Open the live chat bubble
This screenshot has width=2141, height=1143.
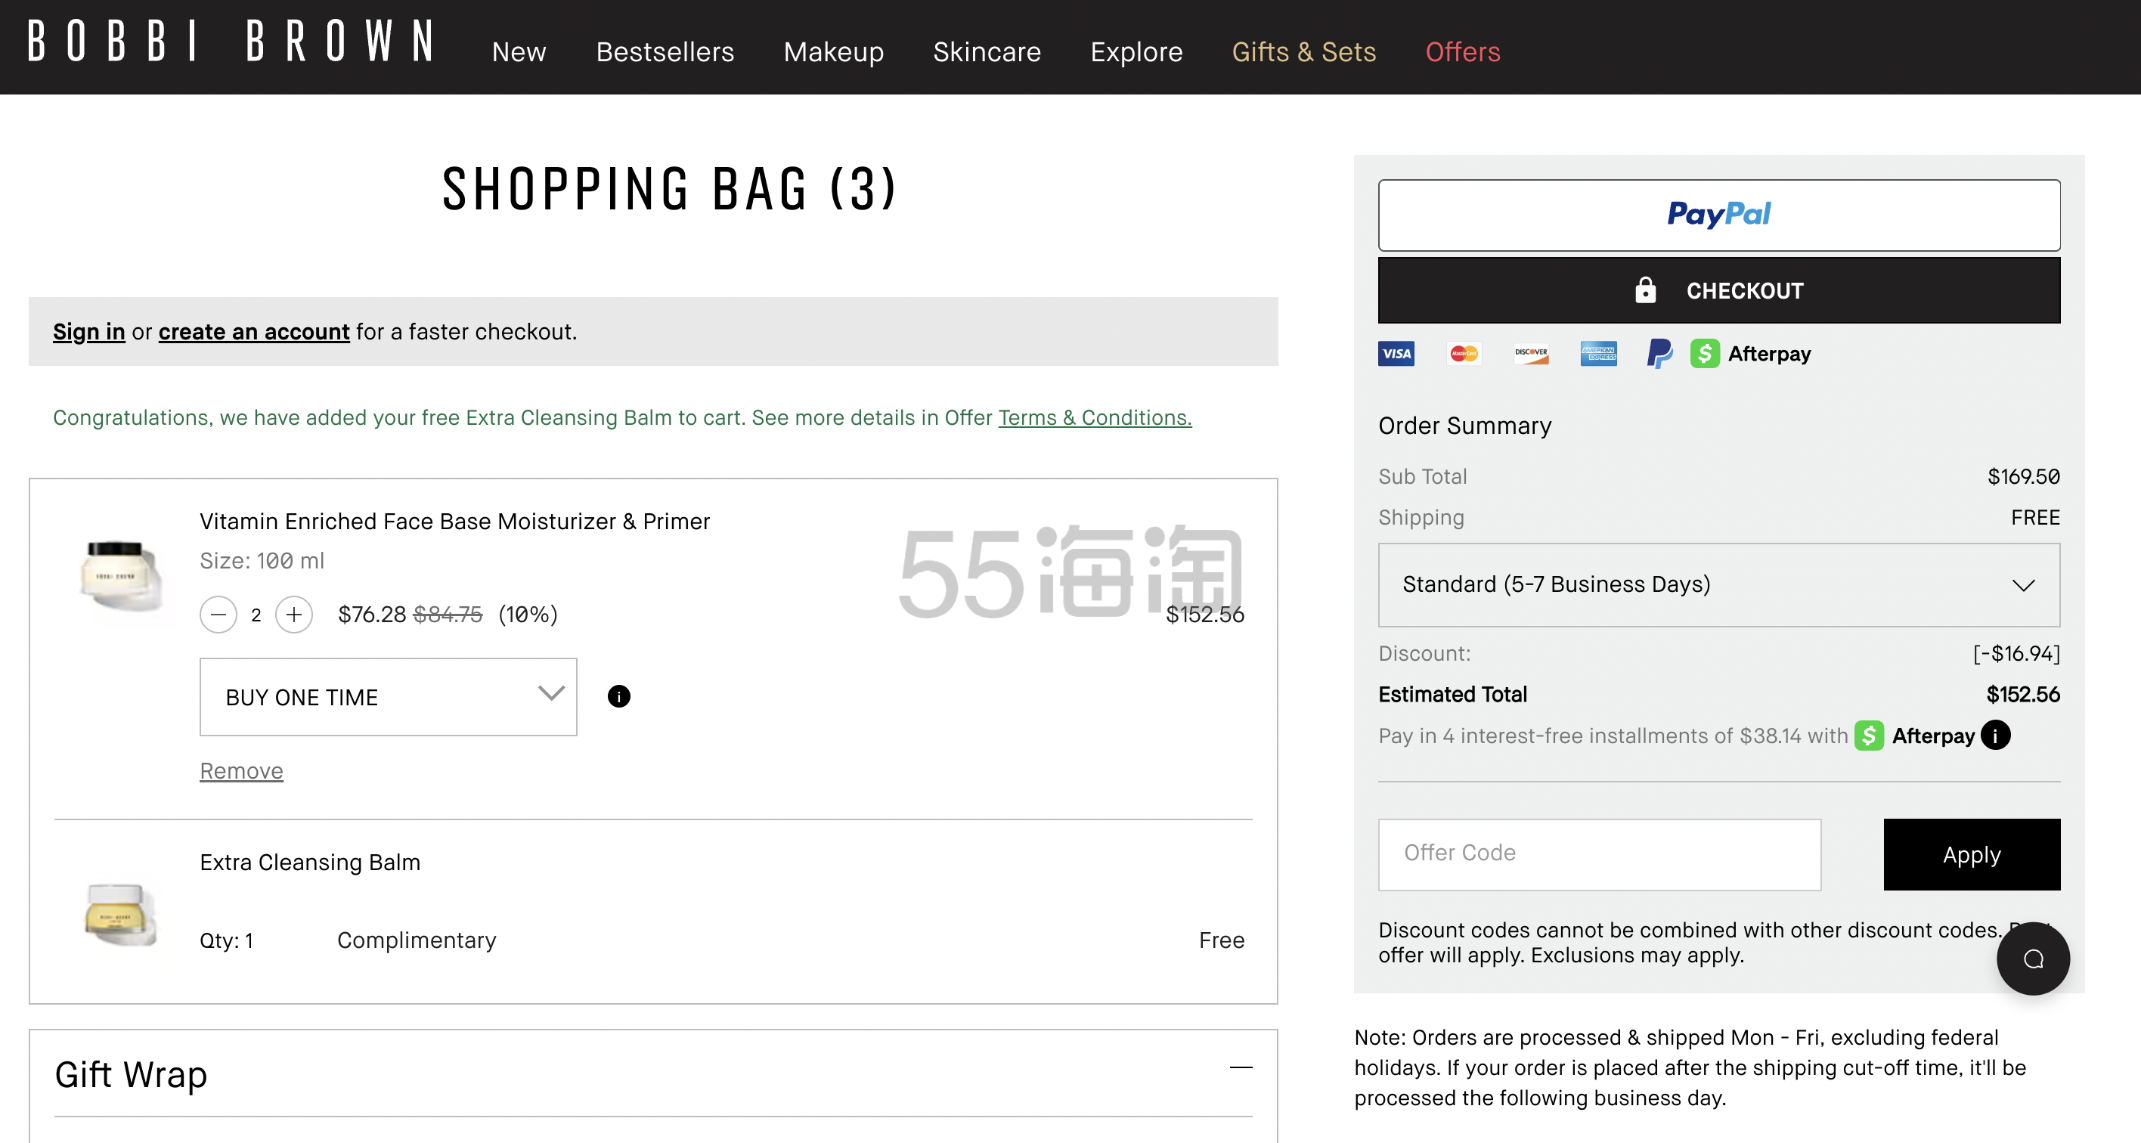pyautogui.click(x=2033, y=959)
